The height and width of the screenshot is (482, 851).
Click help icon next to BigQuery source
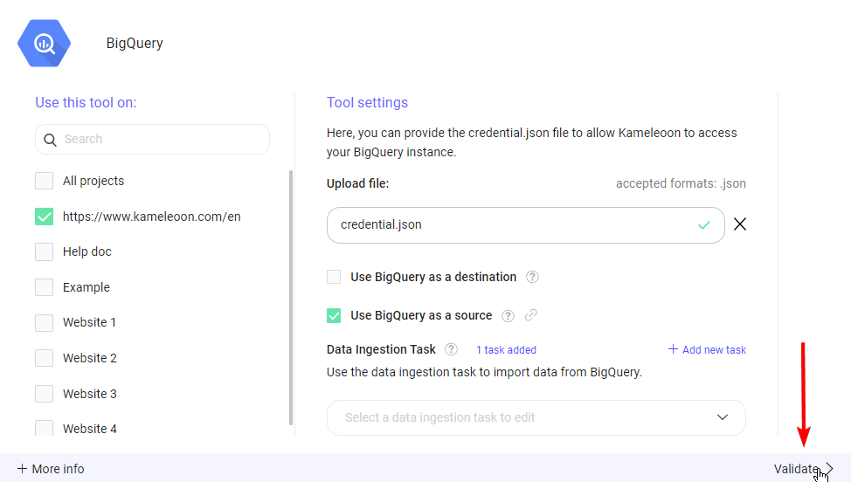(508, 315)
